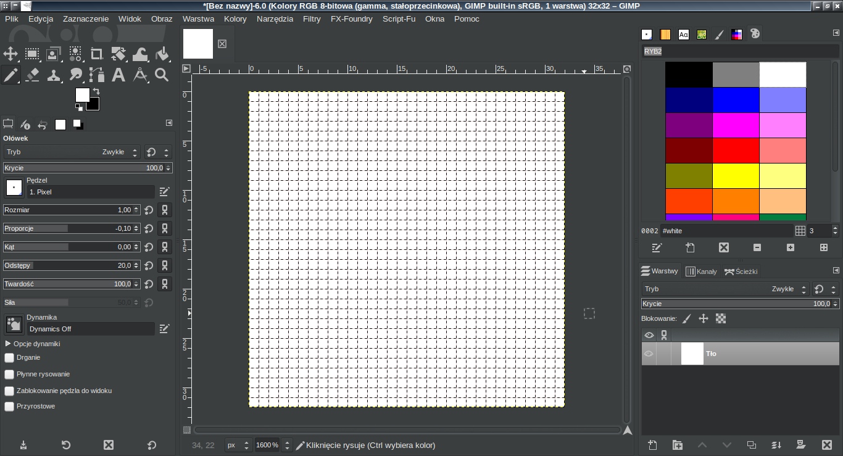Image resolution: width=843 pixels, height=456 pixels.
Task: Check Zablokowanie pędzla do widoku option
Action: (9, 391)
